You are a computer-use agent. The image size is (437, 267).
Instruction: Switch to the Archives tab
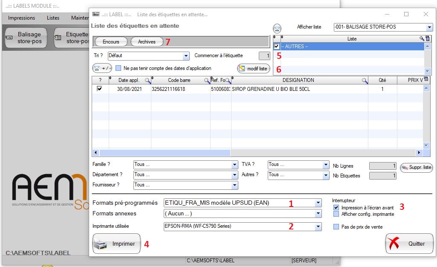tap(147, 42)
